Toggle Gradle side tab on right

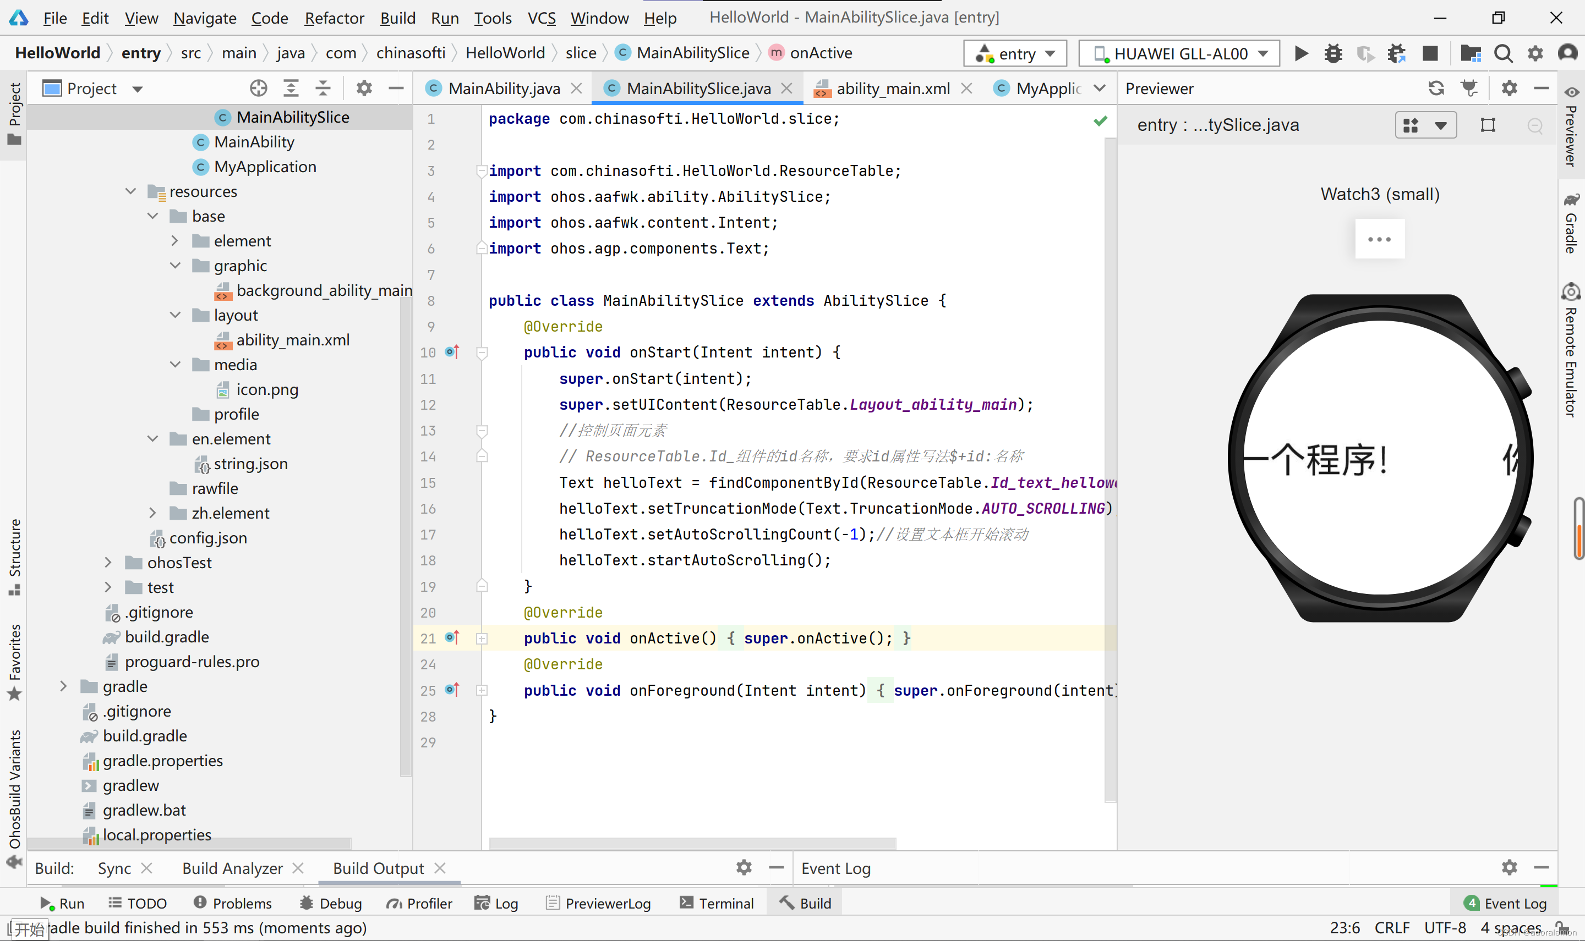pyautogui.click(x=1571, y=223)
